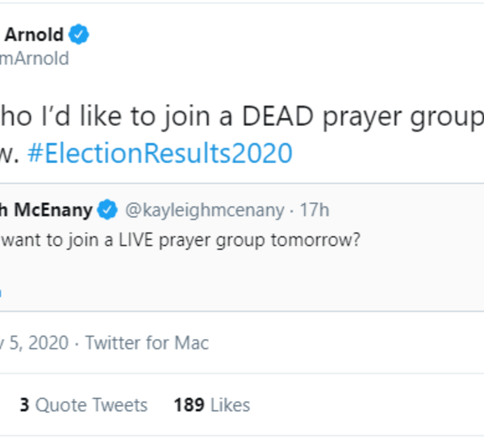This screenshot has width=484, height=440.
Task: Click the verified badge beside Arnold
Action: [x=79, y=35]
